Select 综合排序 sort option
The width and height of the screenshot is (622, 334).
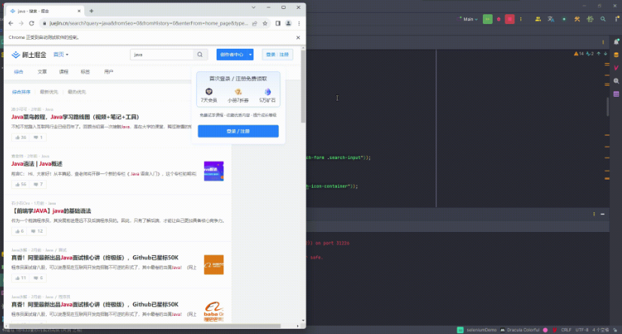21,92
